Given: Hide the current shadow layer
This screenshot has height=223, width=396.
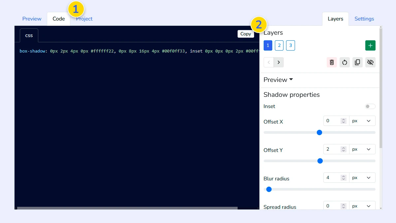Looking at the screenshot, I should click(370, 62).
